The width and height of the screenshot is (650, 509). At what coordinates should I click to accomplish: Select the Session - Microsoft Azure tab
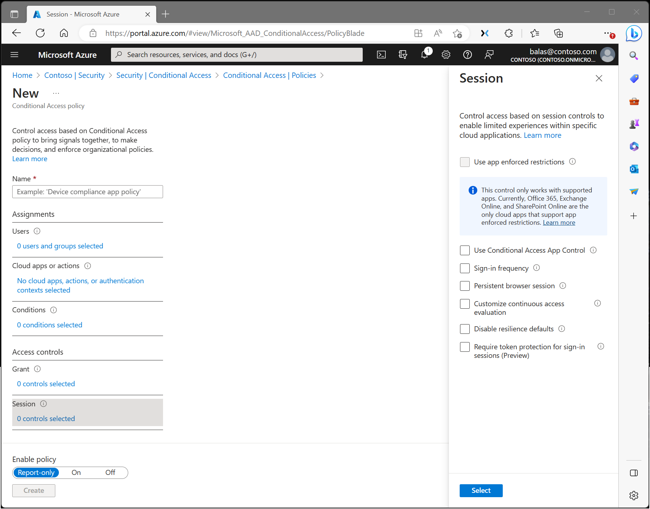[x=83, y=14]
